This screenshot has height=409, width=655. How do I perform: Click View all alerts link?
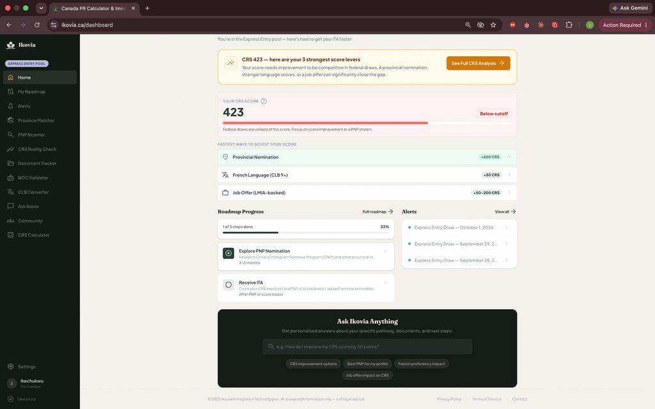(x=505, y=212)
